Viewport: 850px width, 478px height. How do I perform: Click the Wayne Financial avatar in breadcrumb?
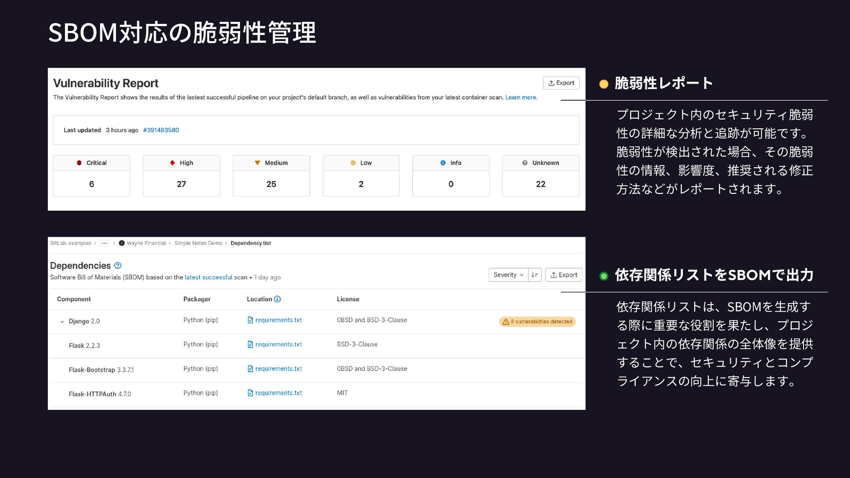pyautogui.click(x=122, y=243)
